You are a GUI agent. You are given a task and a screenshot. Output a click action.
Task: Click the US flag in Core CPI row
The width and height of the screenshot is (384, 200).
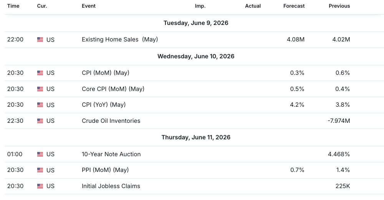(x=40, y=89)
